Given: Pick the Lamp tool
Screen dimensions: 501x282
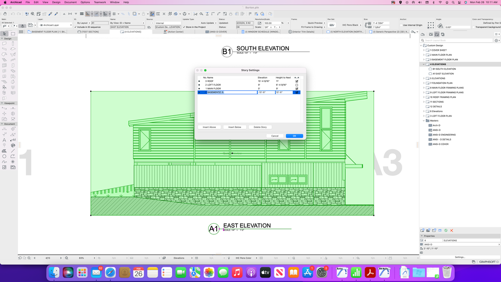Looking at the screenshot, I should pos(13,87).
